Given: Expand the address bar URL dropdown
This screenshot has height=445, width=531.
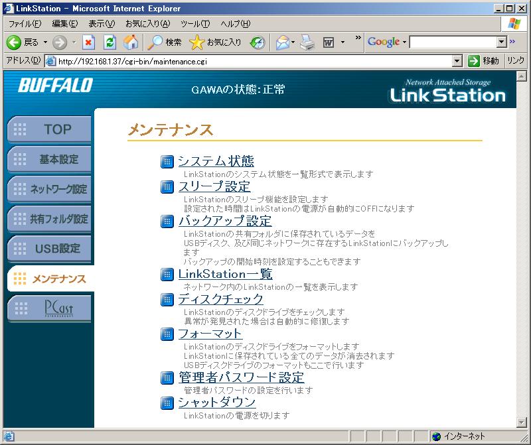Looking at the screenshot, I should 457,61.
